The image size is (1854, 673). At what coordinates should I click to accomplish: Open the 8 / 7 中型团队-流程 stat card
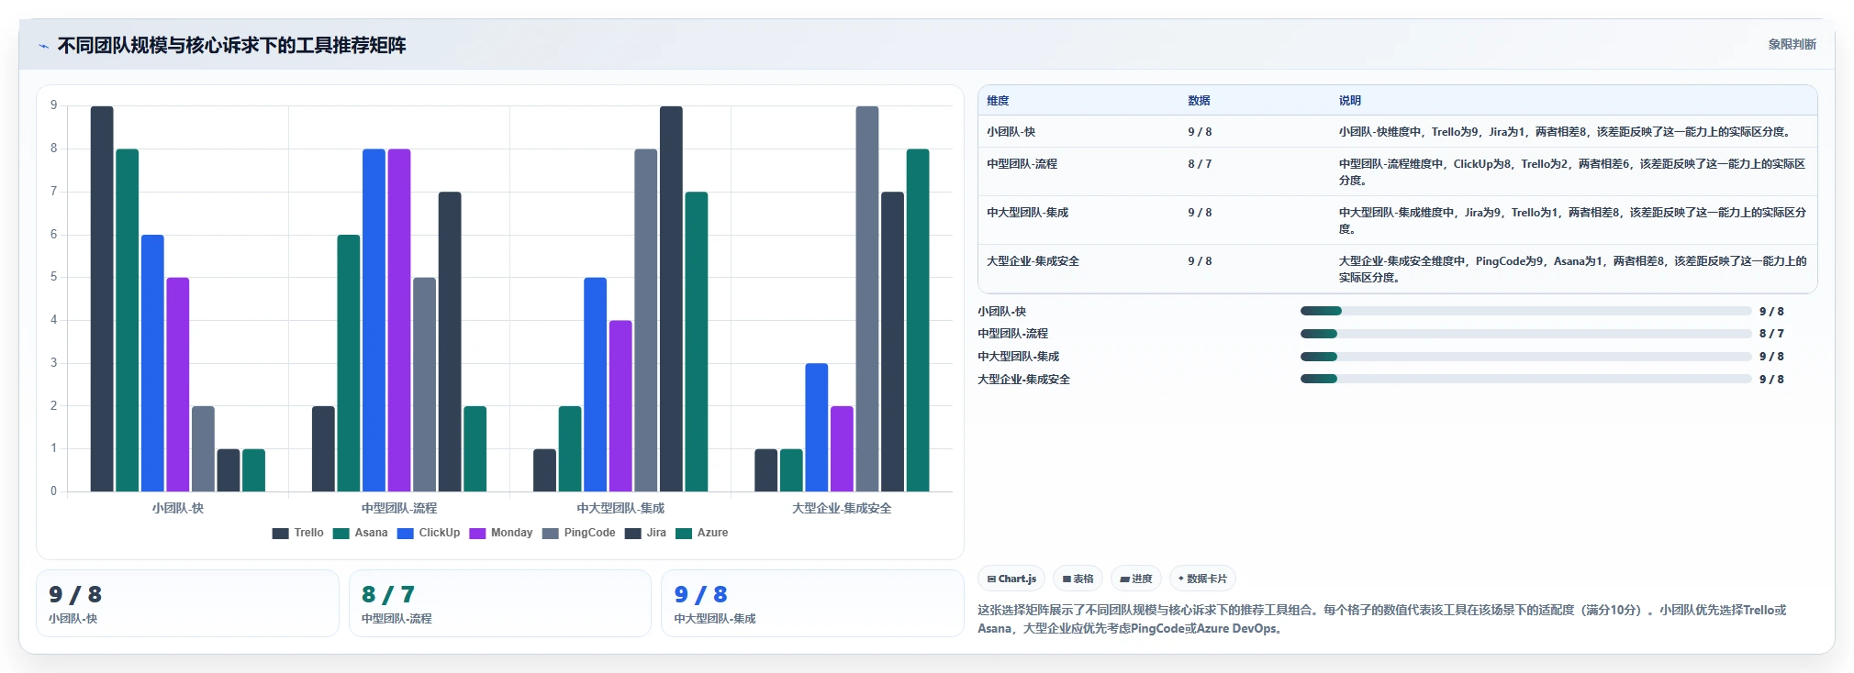click(x=500, y=603)
